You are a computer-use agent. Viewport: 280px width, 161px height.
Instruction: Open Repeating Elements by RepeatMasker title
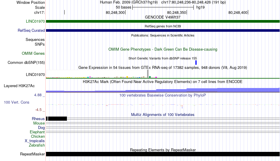pos(163,150)
